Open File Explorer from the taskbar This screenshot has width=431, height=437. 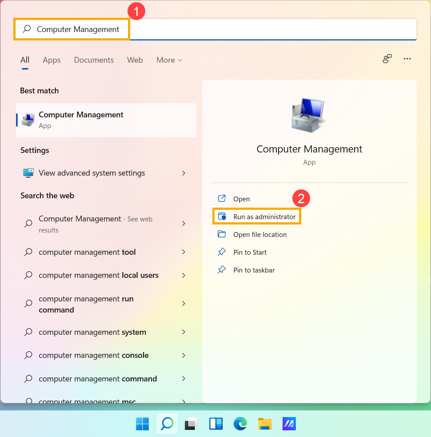[265, 424]
